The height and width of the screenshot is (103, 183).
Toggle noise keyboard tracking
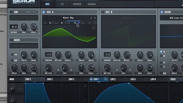coord(12,60)
